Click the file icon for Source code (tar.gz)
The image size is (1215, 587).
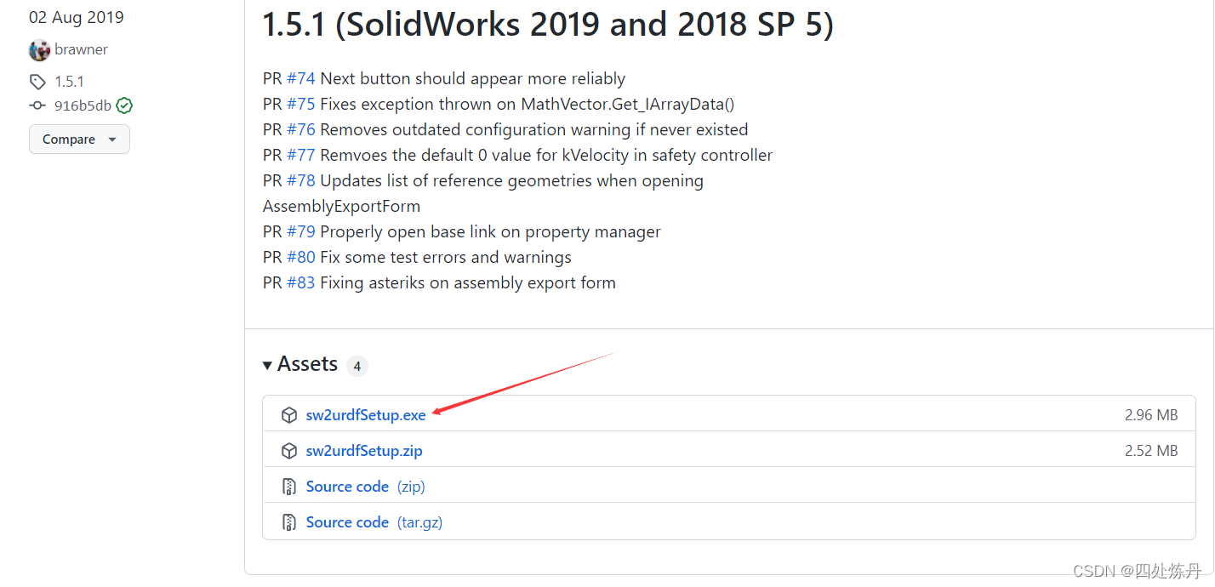(289, 522)
